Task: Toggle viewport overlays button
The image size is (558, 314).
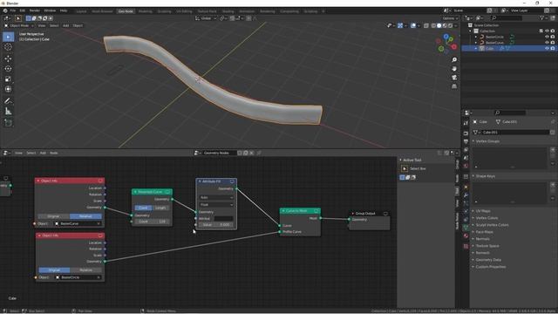Action: click(x=413, y=25)
